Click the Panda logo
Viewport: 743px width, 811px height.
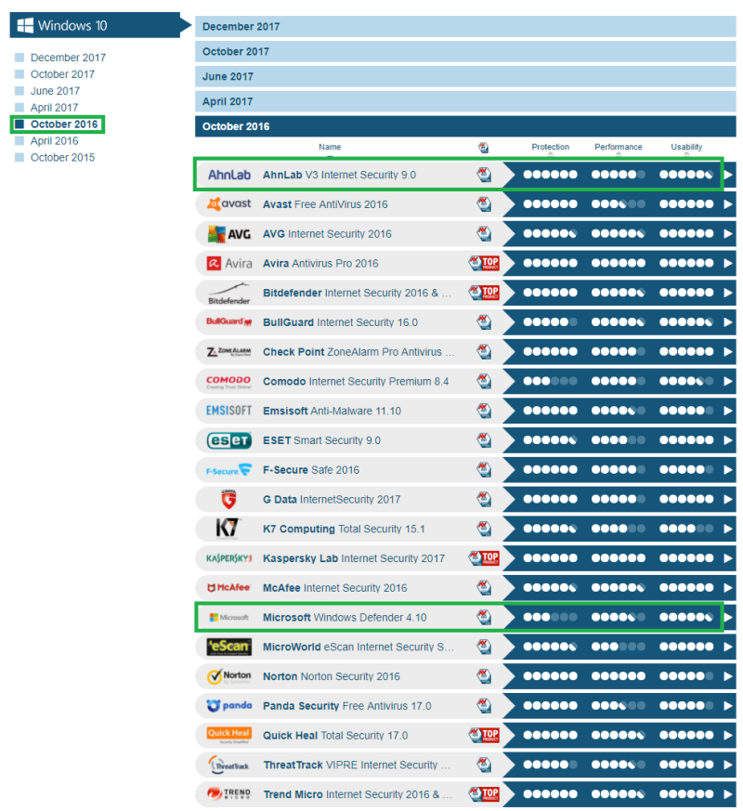tap(229, 705)
